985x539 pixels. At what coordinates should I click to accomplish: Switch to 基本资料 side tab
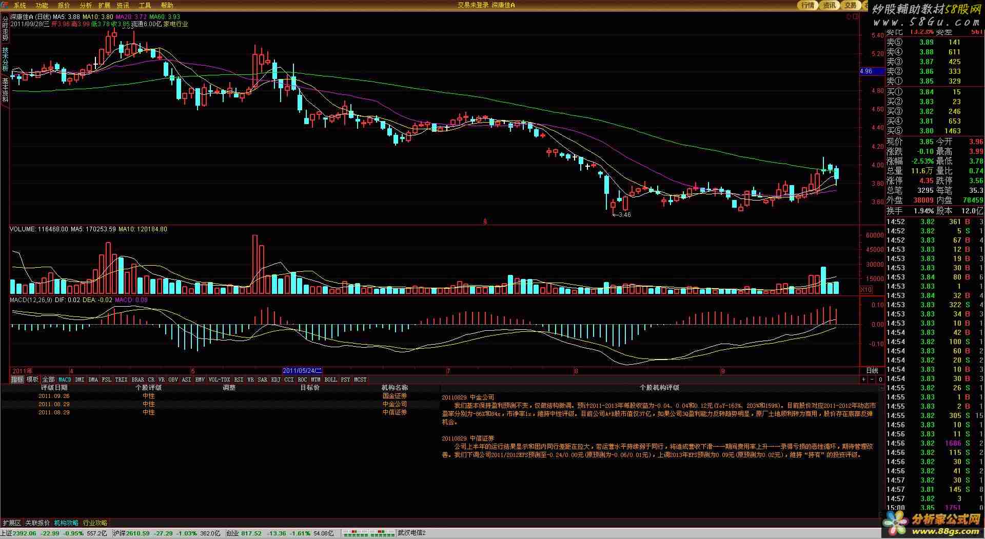5,90
